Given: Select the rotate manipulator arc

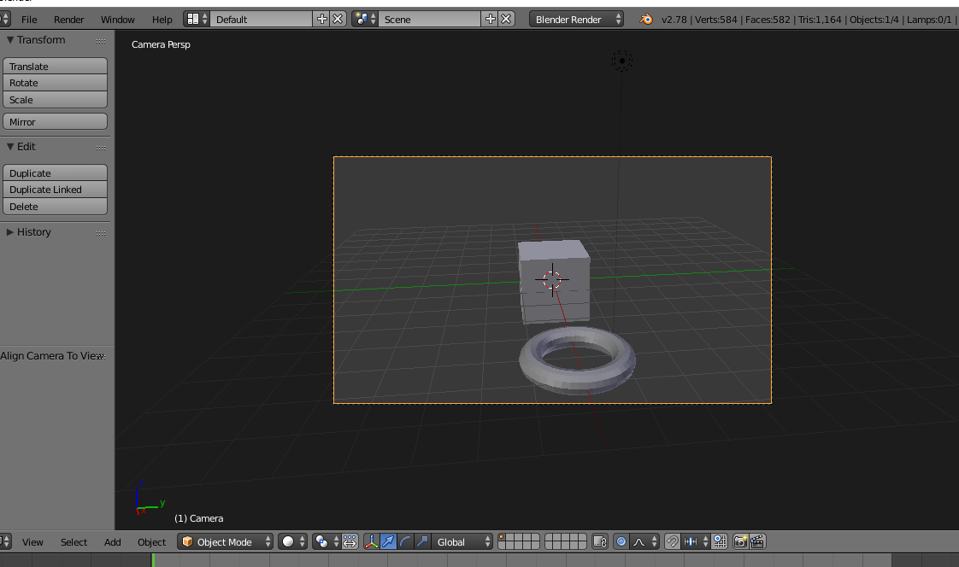Looking at the screenshot, I should click(x=405, y=541).
